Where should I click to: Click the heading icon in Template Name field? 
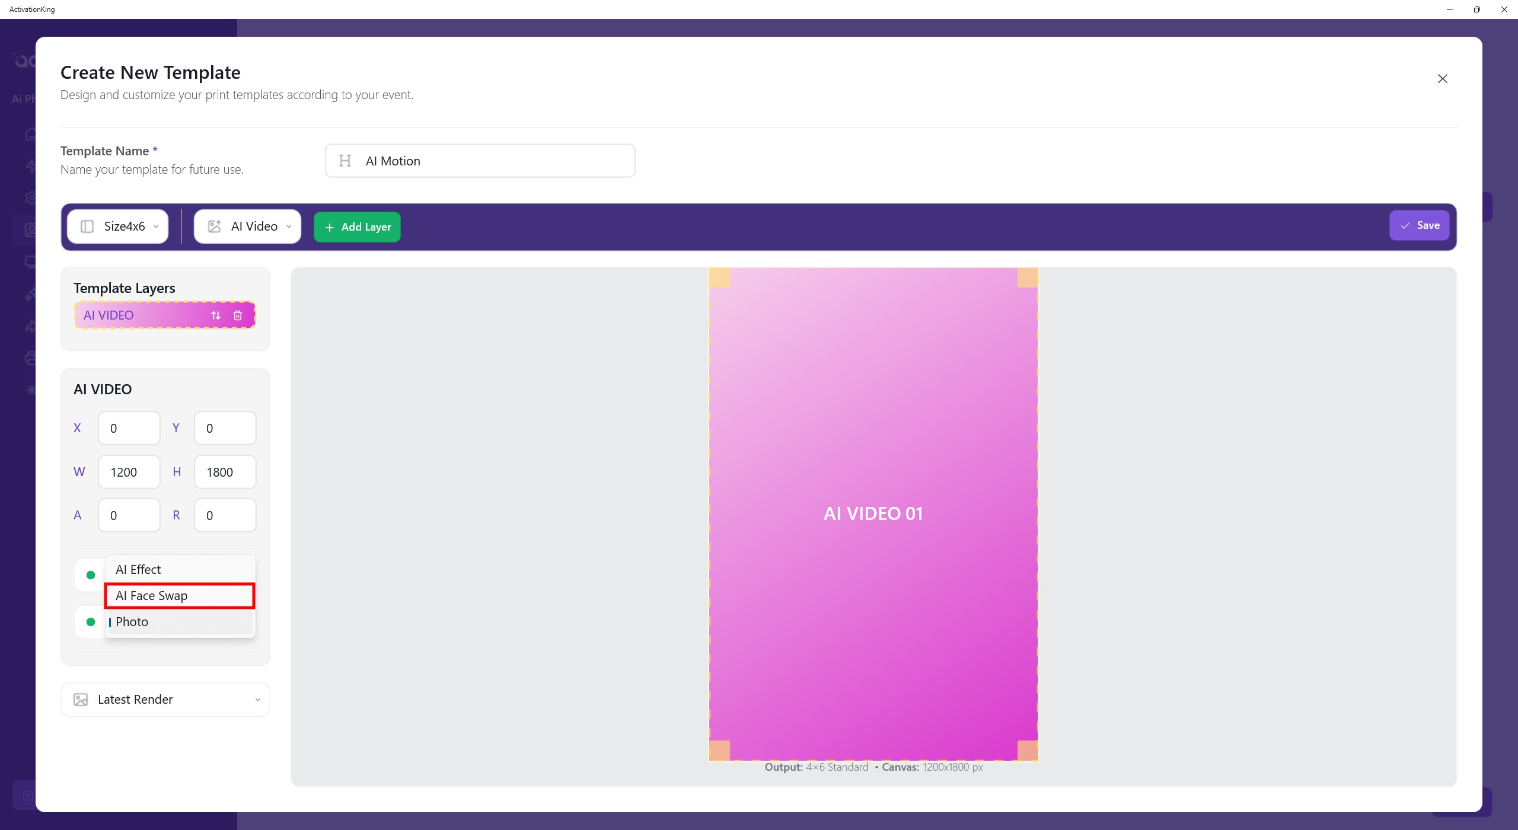tap(345, 161)
